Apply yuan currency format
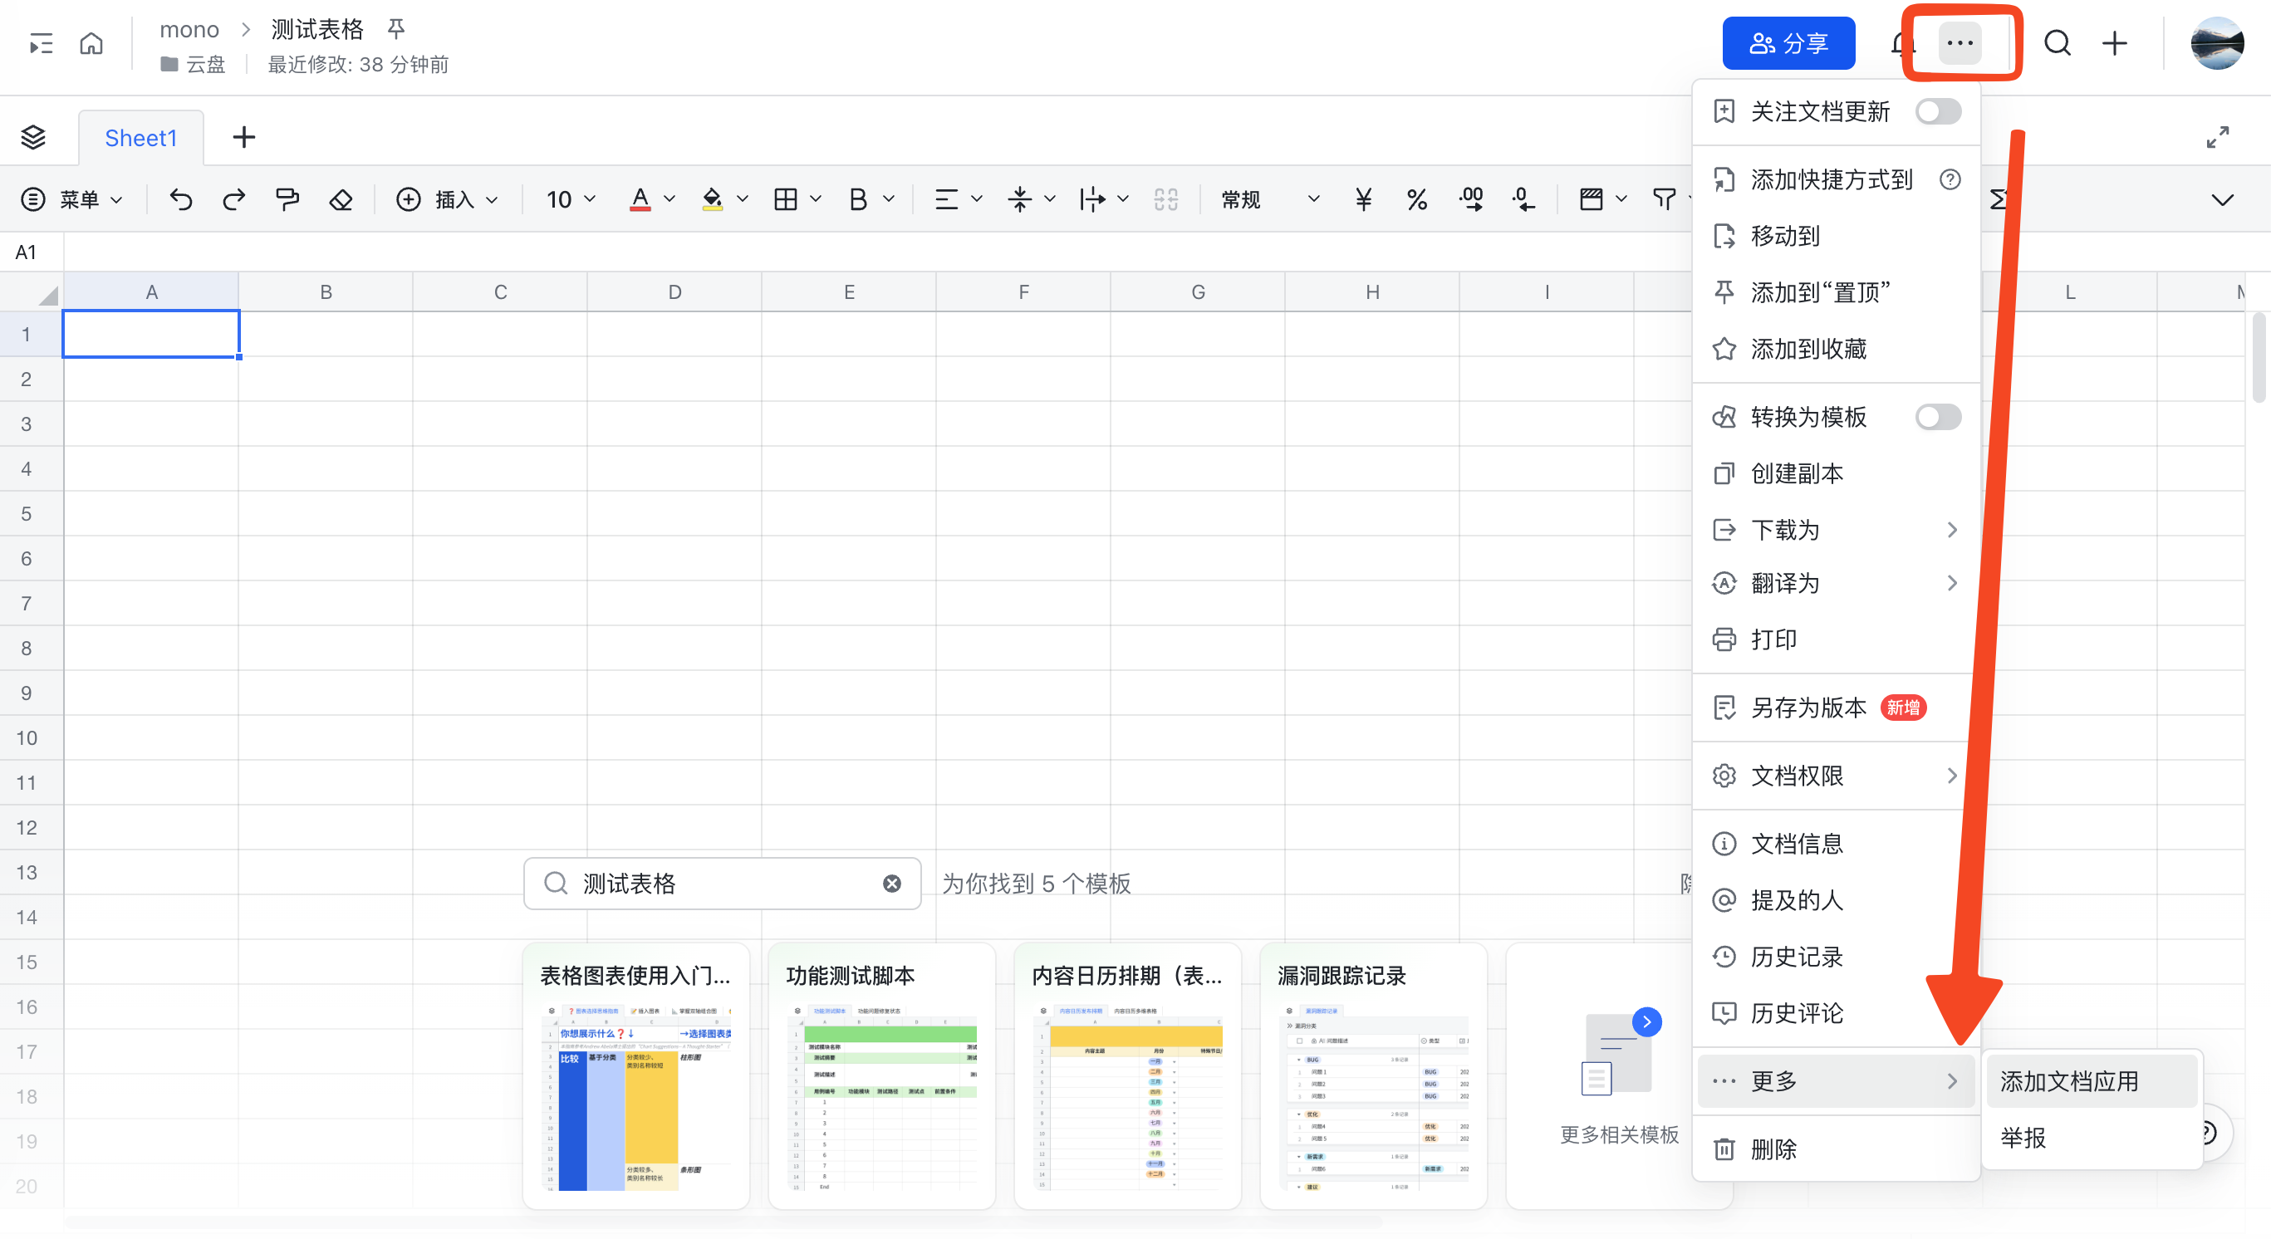The width and height of the screenshot is (2271, 1239). coord(1363,200)
